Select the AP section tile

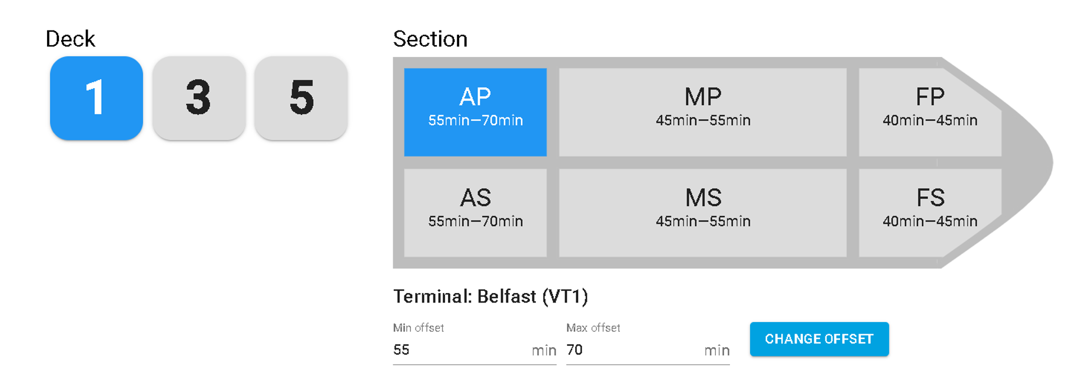tap(475, 112)
